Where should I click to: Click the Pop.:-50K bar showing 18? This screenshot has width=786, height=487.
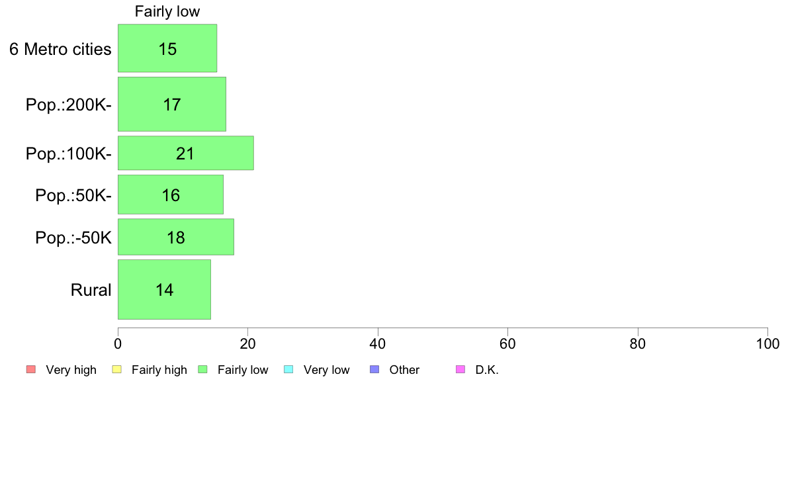176,237
